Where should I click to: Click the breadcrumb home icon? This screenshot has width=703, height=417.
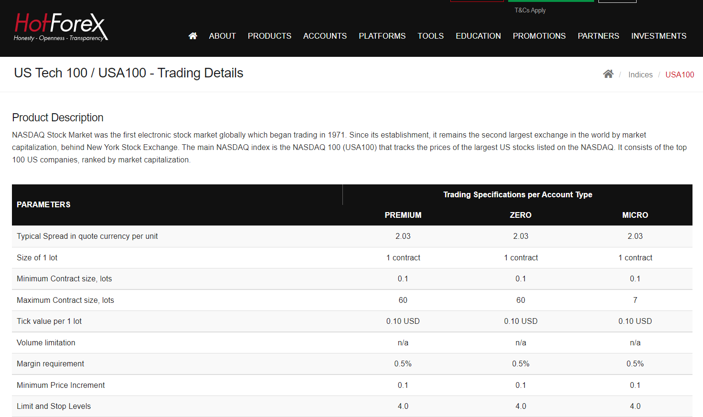[x=608, y=74]
